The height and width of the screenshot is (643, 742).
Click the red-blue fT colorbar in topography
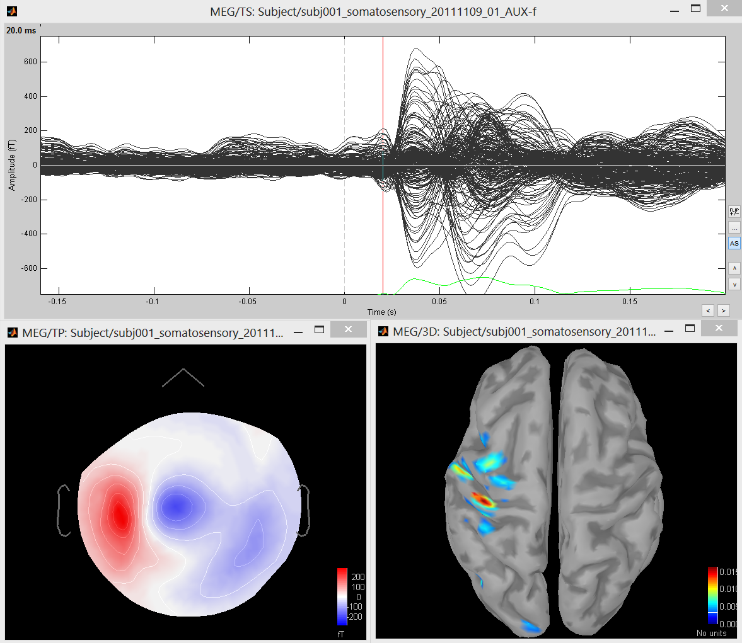pyautogui.click(x=342, y=596)
